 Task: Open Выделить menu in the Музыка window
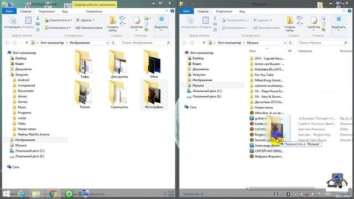339,23
